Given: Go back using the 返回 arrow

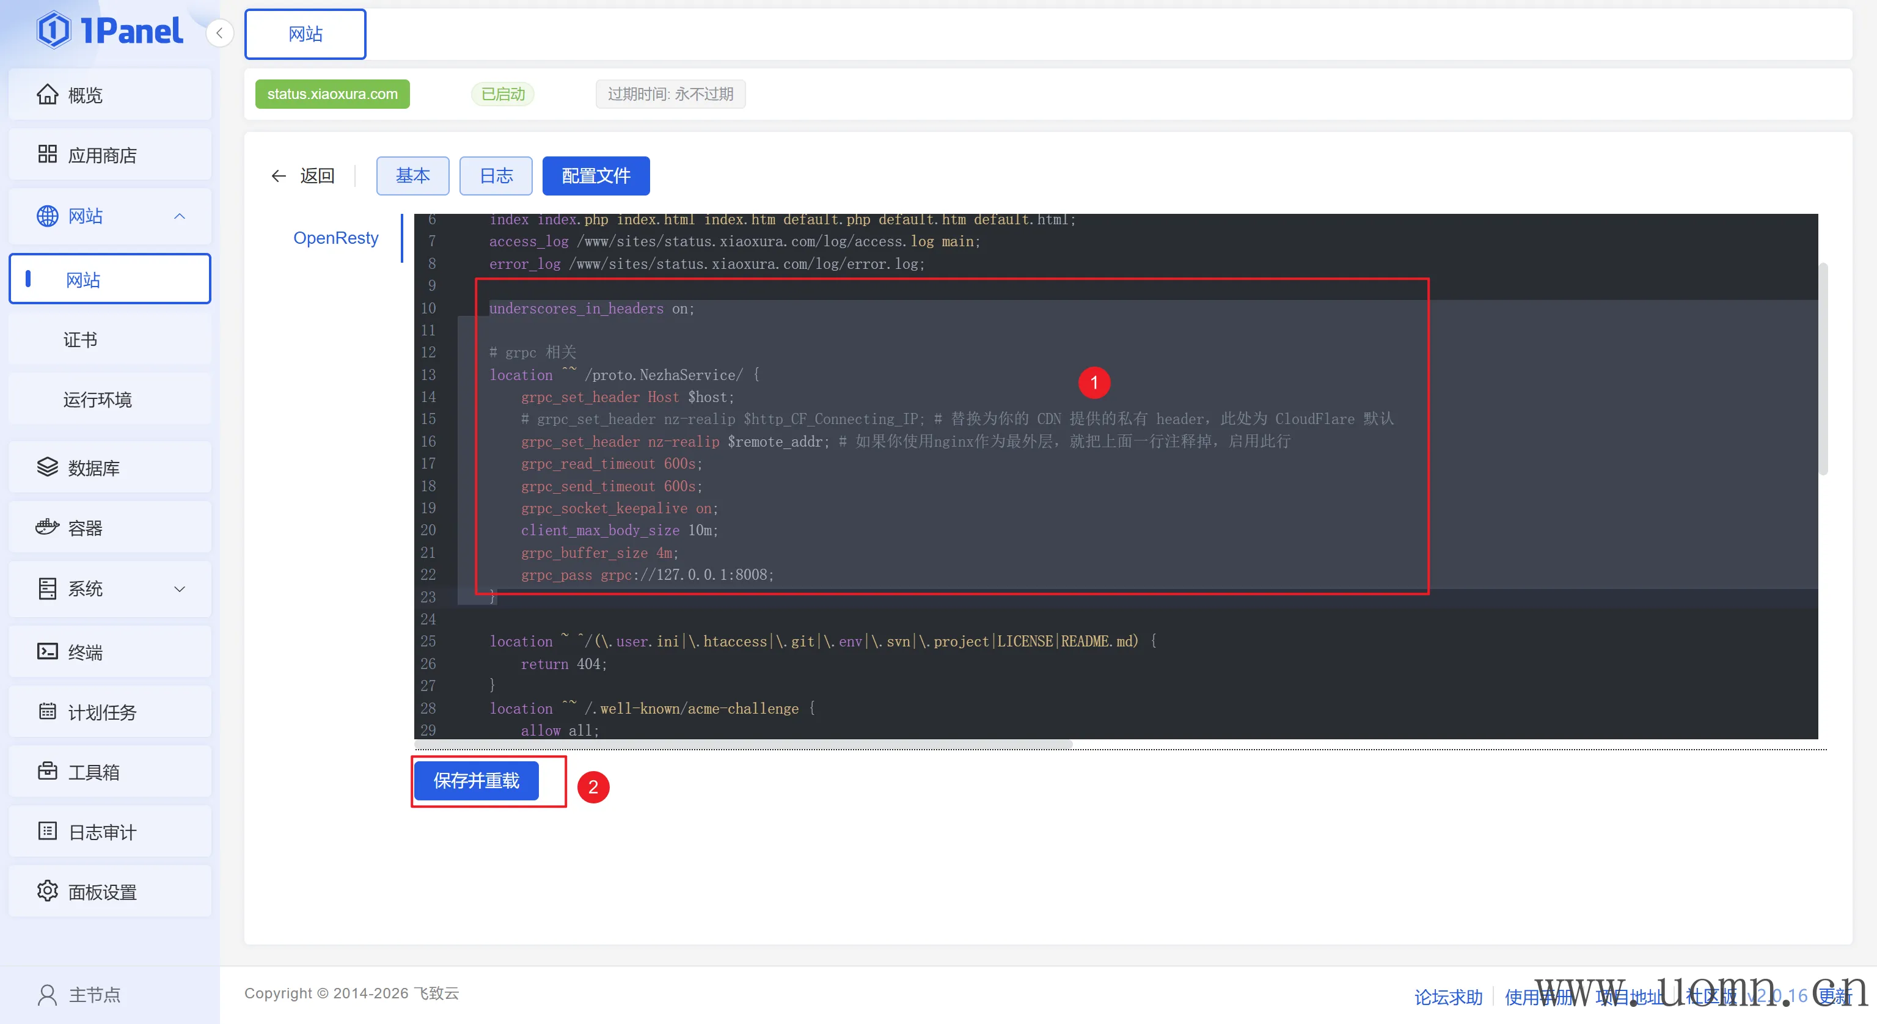Looking at the screenshot, I should click(x=279, y=175).
